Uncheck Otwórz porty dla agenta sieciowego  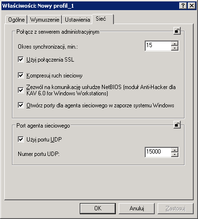tap(21, 105)
